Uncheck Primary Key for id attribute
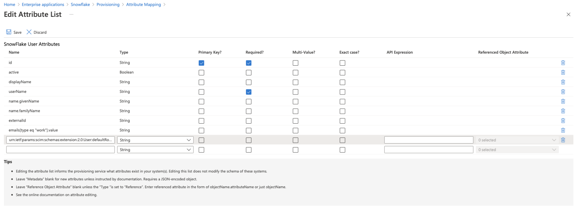Viewport: 579px width, 210px height. coord(201,63)
